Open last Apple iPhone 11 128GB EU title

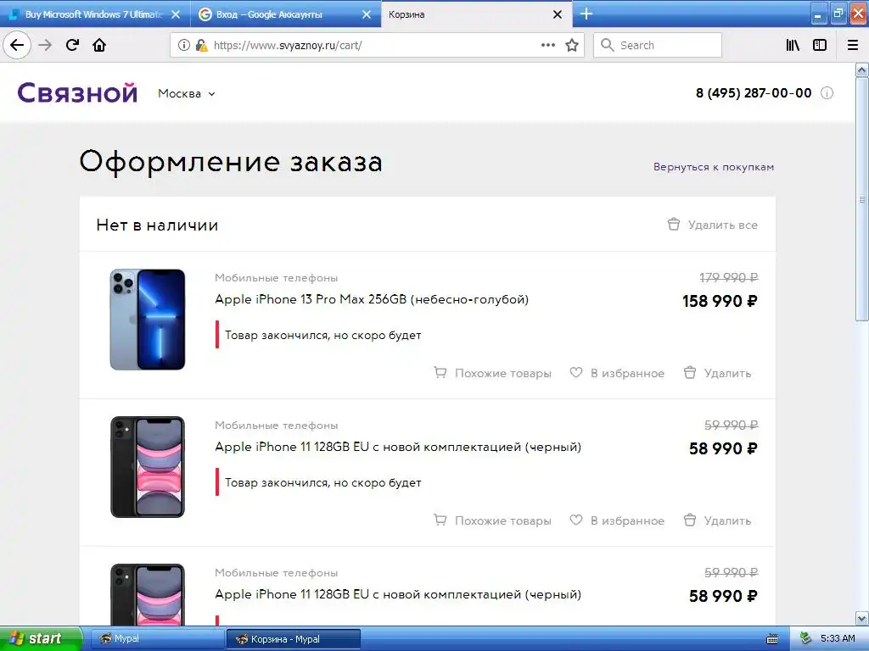[x=398, y=594]
